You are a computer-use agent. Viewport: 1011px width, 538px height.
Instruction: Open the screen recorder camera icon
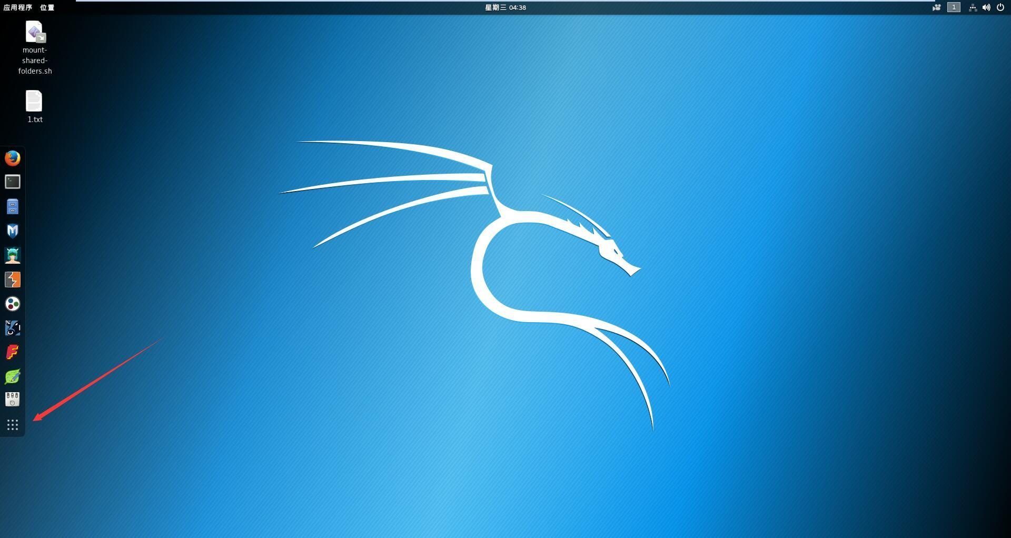pos(937,7)
